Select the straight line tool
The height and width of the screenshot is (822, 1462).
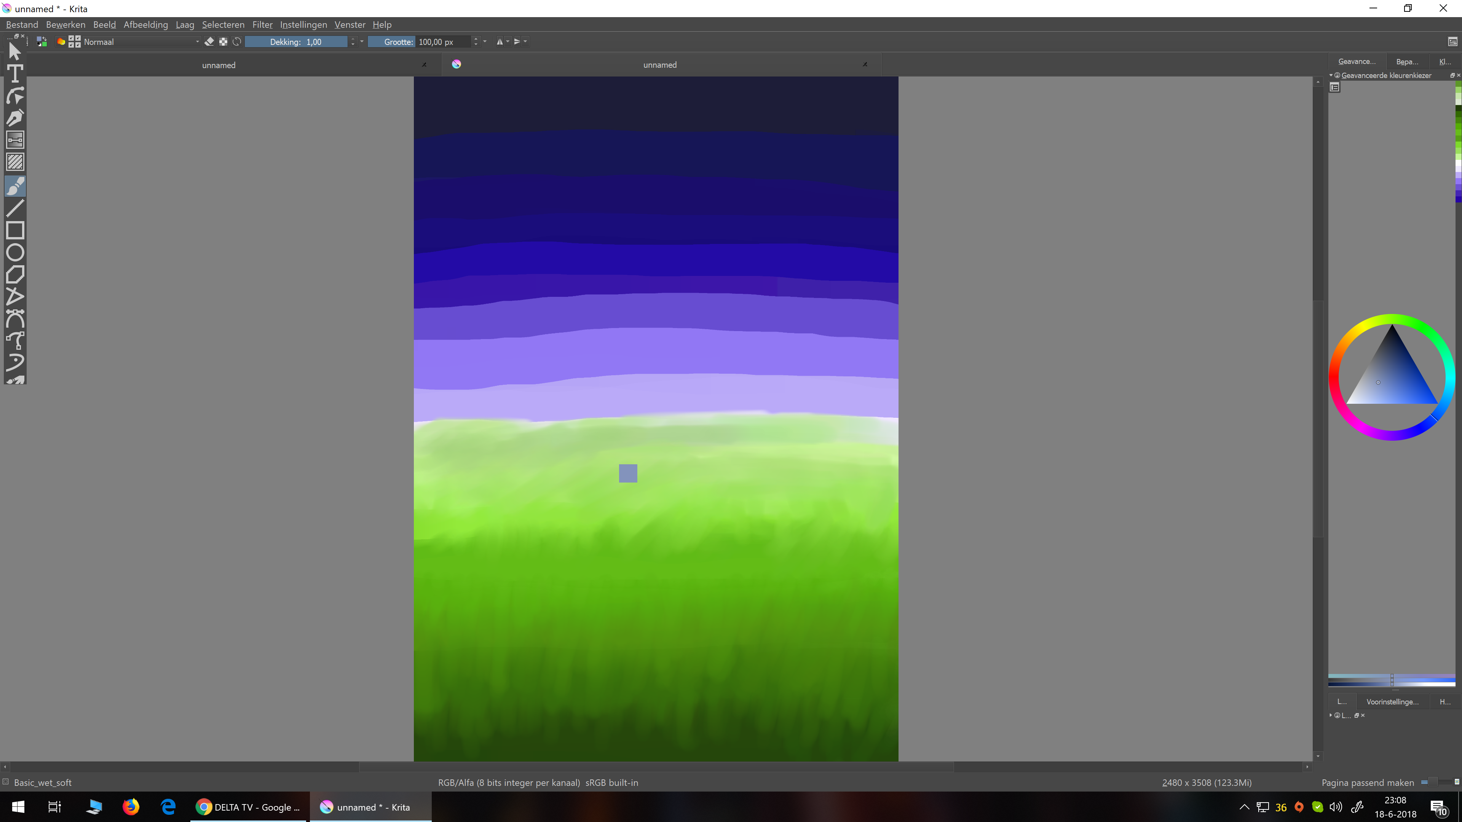15,208
